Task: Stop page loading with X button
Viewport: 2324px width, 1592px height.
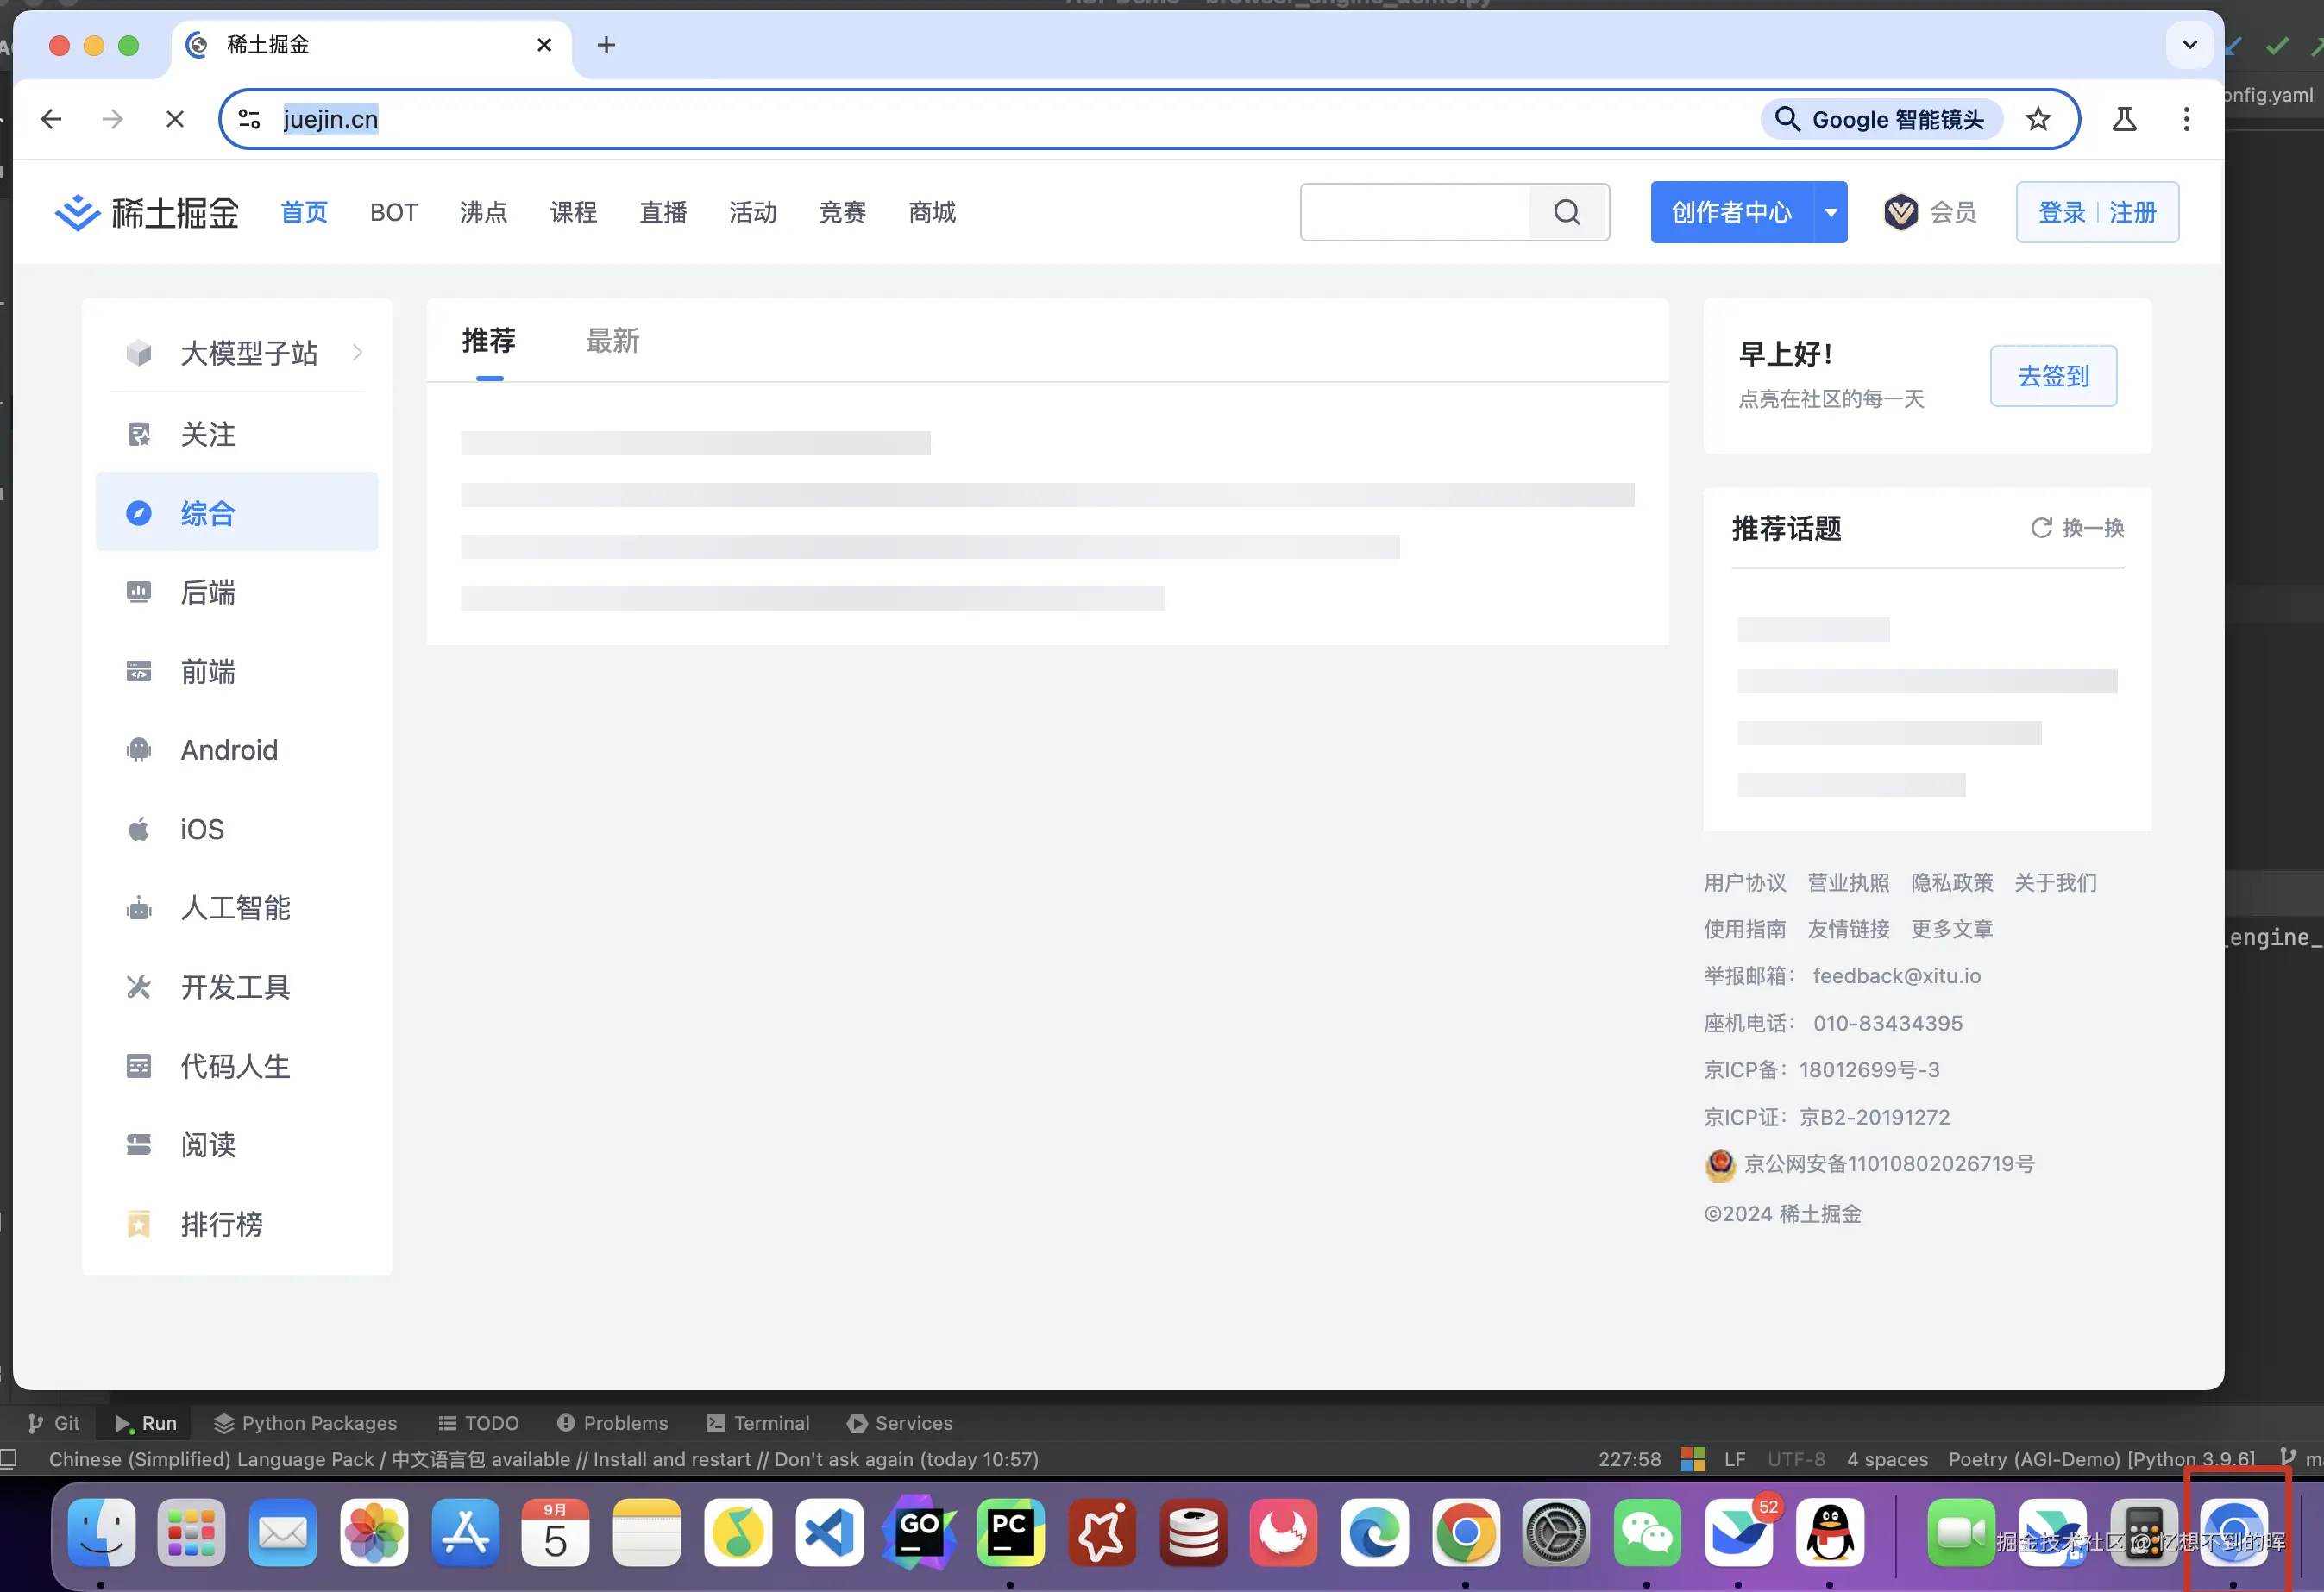Action: 175,120
